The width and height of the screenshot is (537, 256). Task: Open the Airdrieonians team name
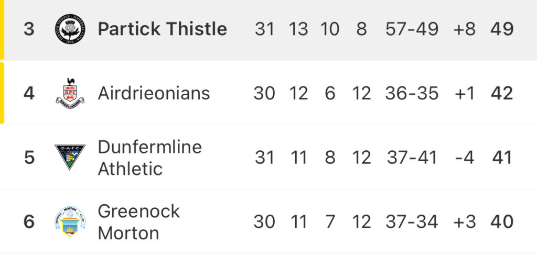[154, 93]
